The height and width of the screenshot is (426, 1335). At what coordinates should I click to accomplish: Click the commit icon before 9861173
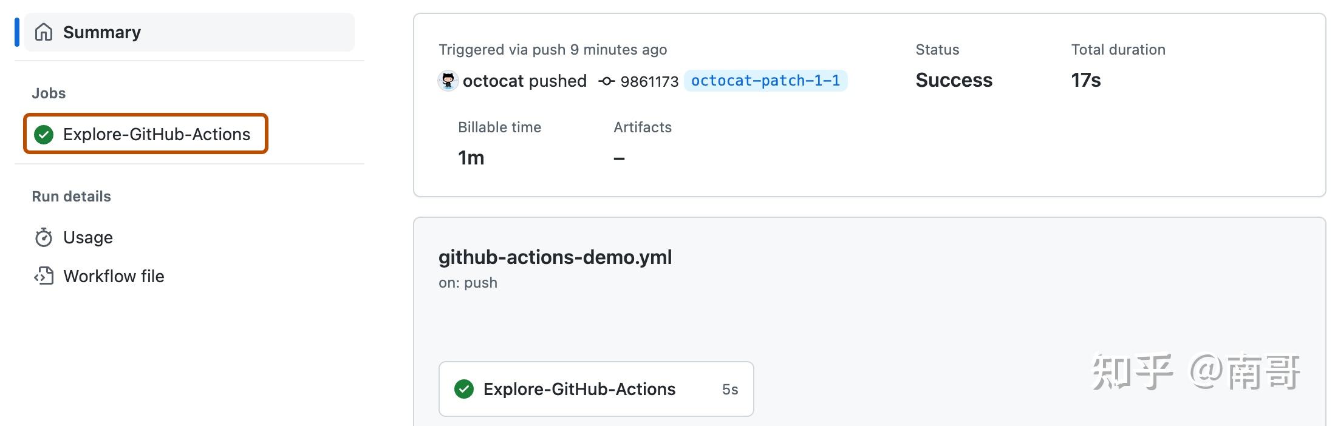[x=606, y=81]
